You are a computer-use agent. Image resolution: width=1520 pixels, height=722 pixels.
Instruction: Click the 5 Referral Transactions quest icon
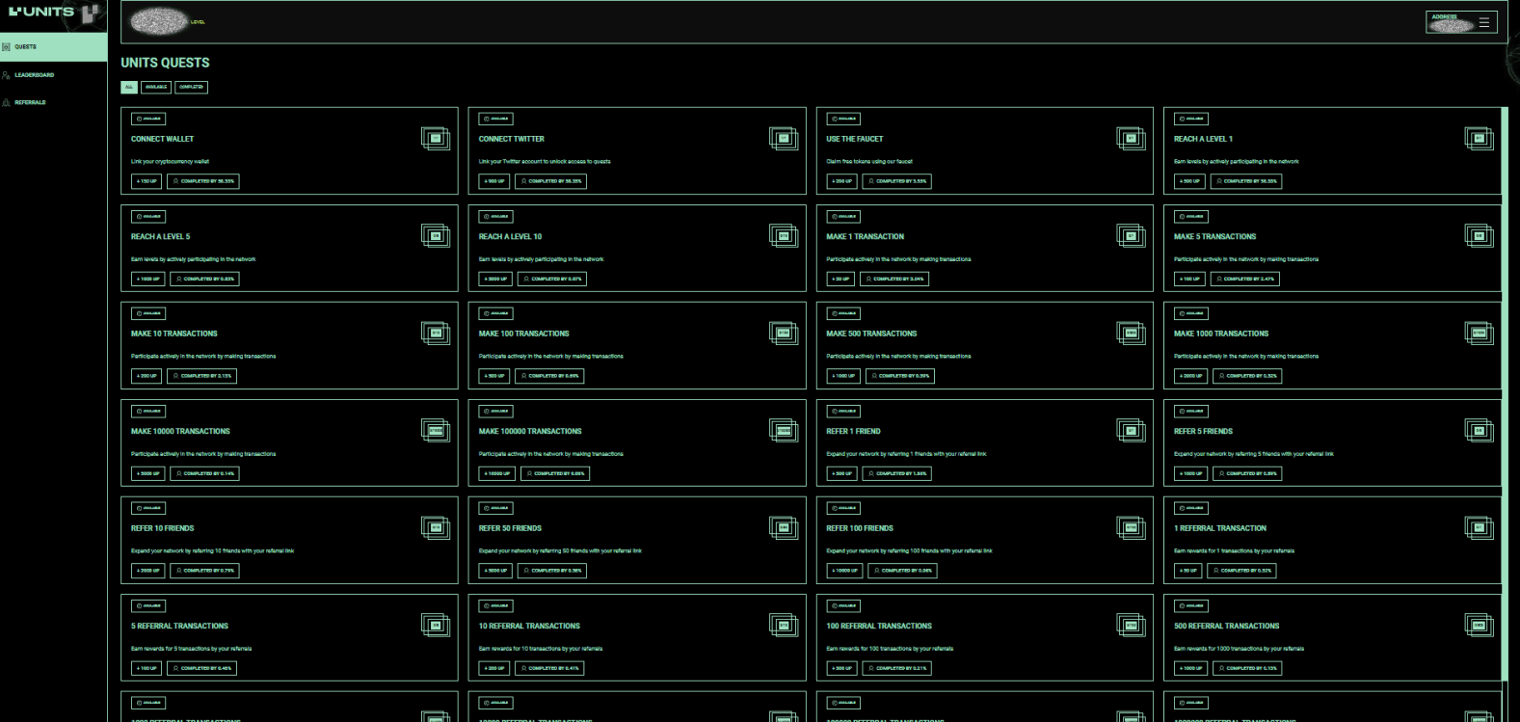(436, 626)
